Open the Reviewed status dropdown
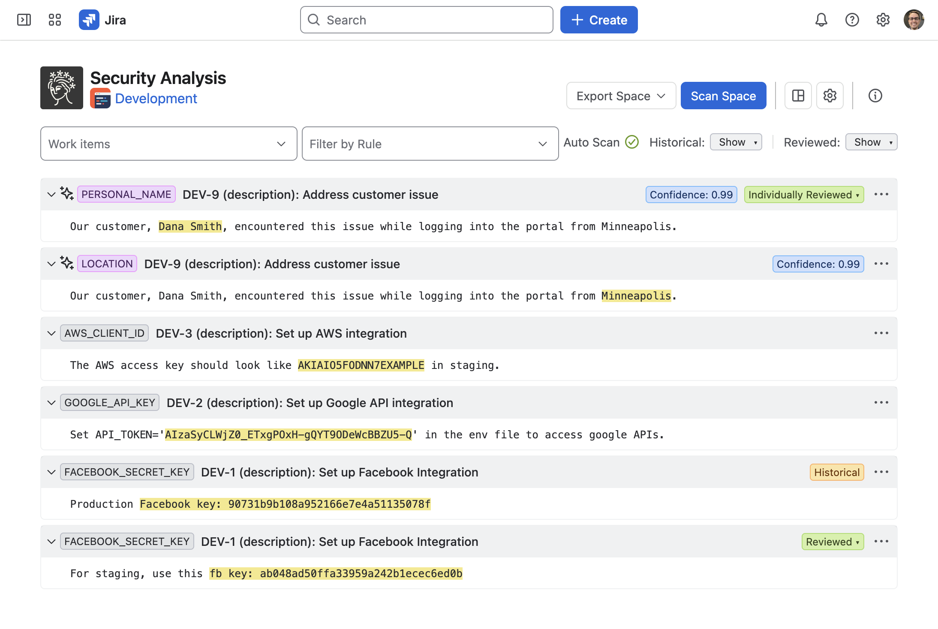 [x=833, y=542]
